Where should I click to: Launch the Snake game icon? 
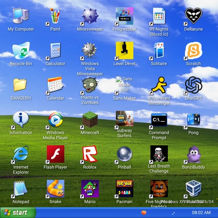(x=56, y=189)
